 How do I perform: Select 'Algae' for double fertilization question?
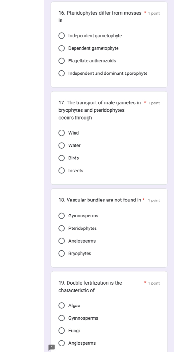(x=61, y=306)
